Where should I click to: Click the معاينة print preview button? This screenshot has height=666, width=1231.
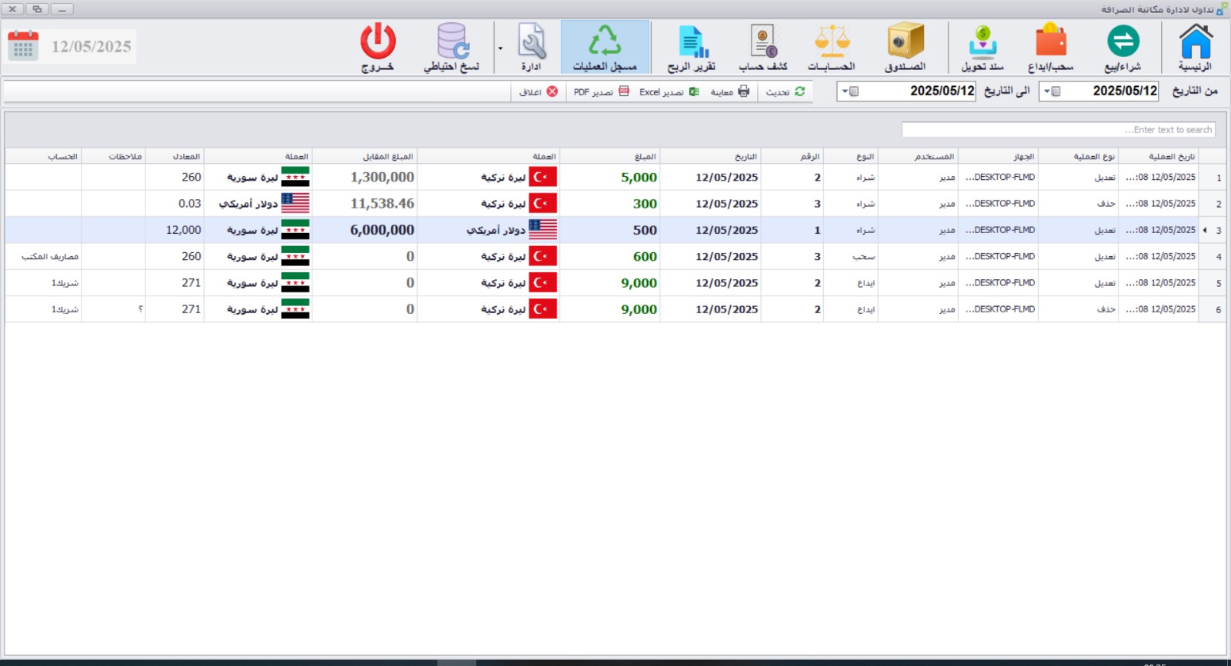click(x=729, y=92)
